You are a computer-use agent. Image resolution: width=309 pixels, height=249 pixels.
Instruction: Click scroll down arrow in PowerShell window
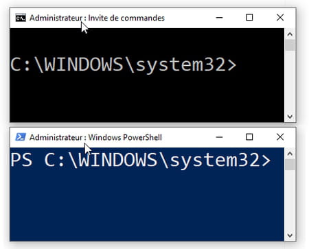tap(290, 235)
